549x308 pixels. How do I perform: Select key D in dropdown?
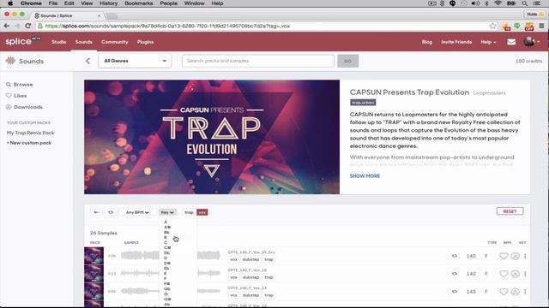coord(166,258)
